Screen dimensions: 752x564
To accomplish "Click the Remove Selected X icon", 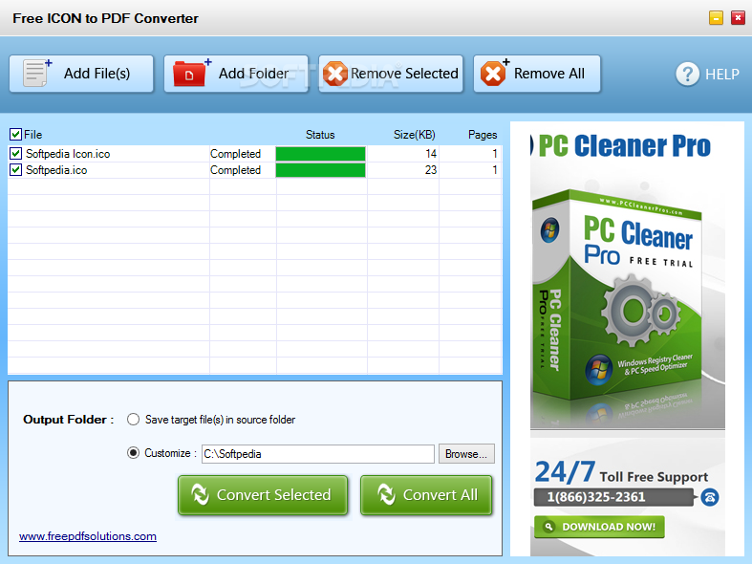I will (x=334, y=74).
